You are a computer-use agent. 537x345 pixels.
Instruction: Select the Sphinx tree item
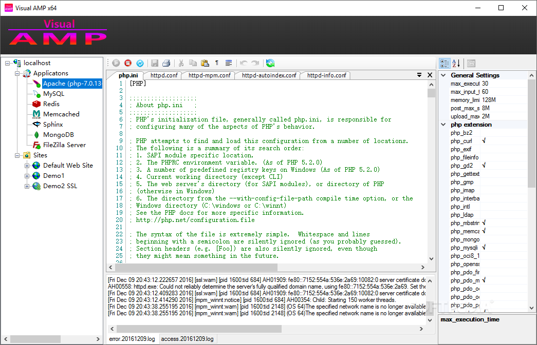pos(53,125)
